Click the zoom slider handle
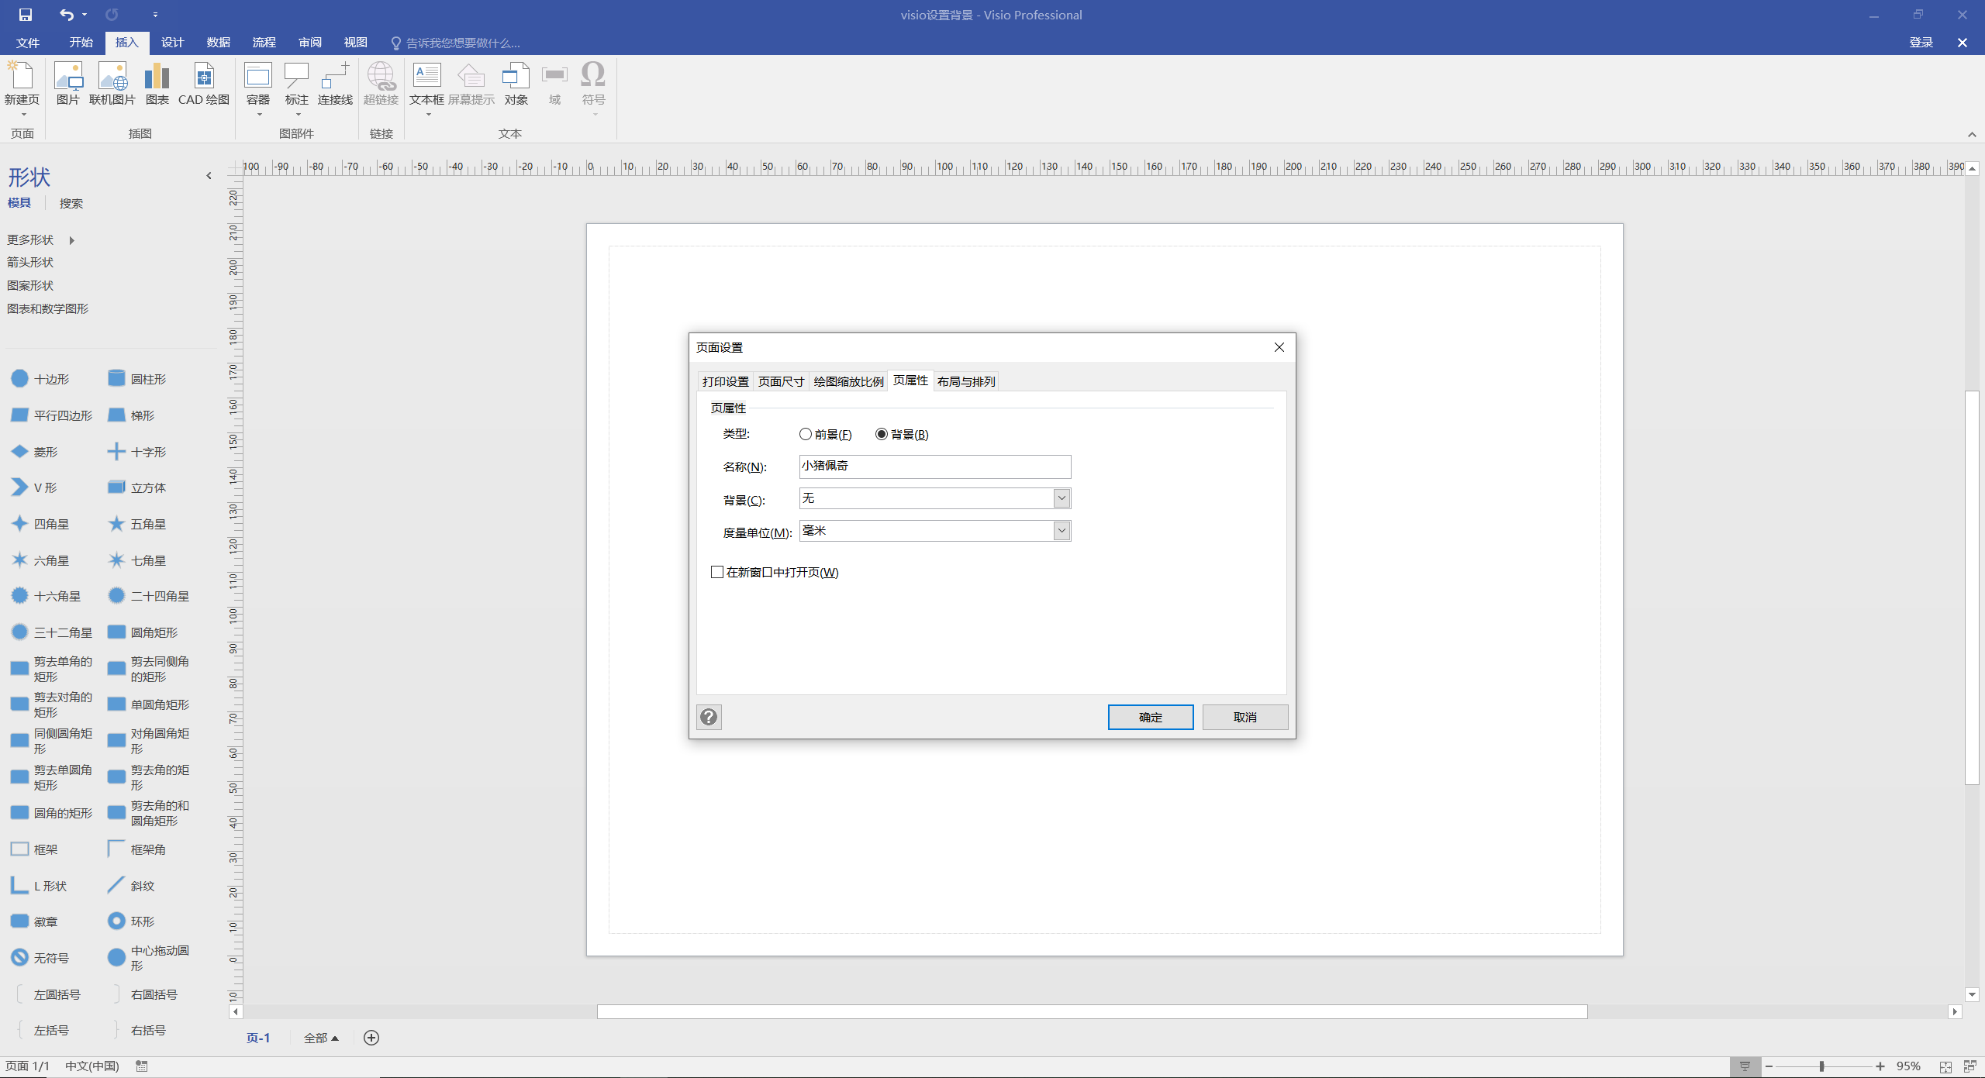Screen dimensions: 1985x1078 click(x=1821, y=1066)
